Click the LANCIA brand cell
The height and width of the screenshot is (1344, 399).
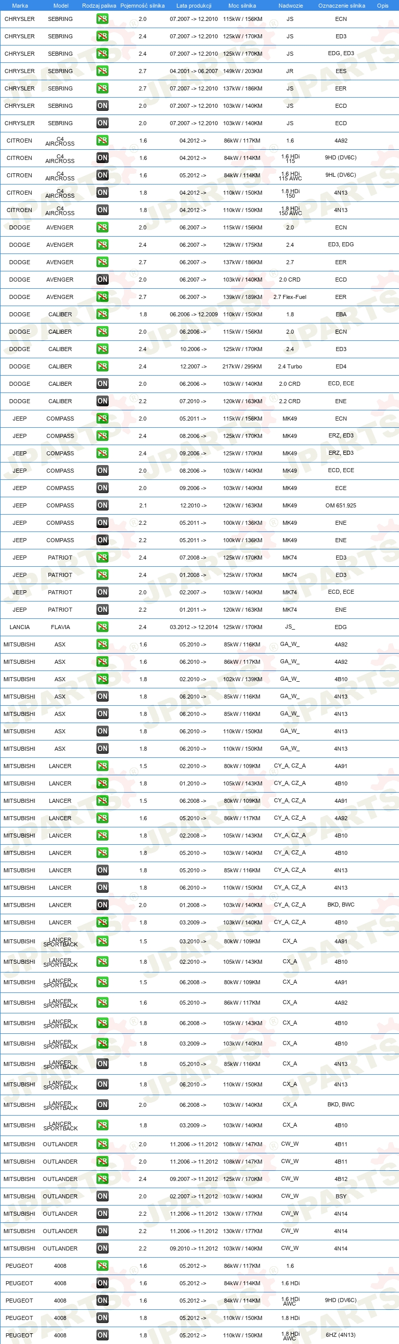(20, 627)
